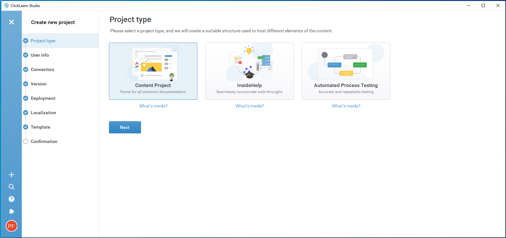Go to the User info step

point(60,55)
